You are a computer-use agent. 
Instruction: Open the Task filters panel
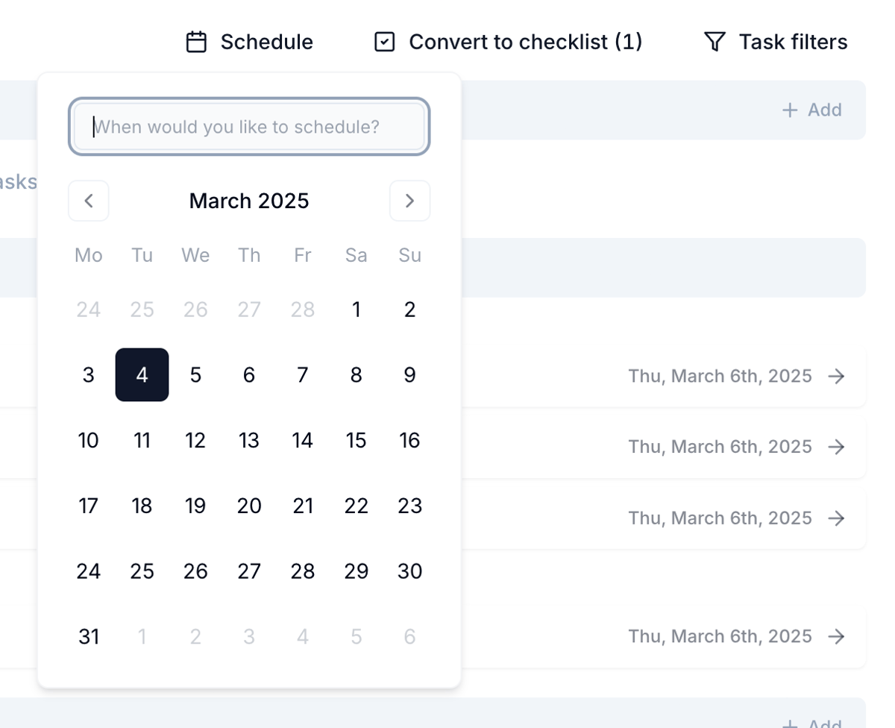[x=792, y=42]
